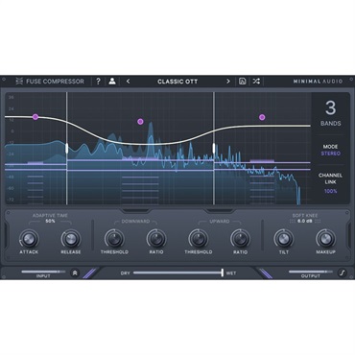This screenshot has height=355, width=355.
Task: Click the -60 dB scale label
Action: pos(12,188)
